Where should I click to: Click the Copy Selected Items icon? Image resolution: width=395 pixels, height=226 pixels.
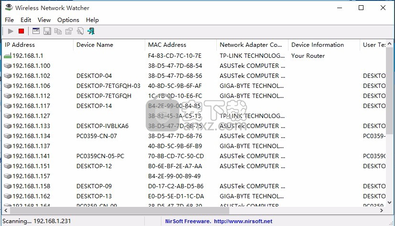(58, 31)
